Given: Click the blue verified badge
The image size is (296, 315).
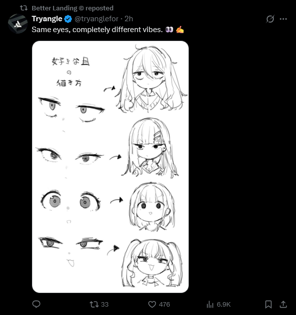Looking at the screenshot, I should click(x=68, y=19).
